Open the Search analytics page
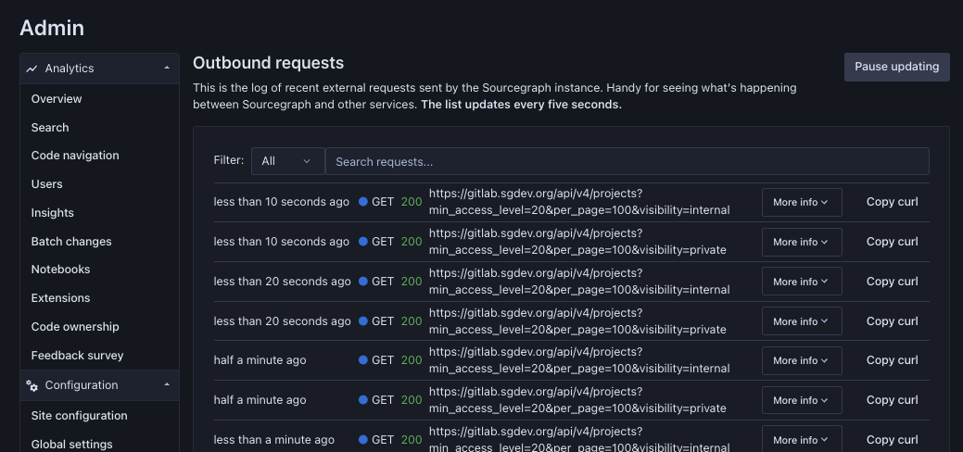This screenshot has height=452, width=963. 50,128
